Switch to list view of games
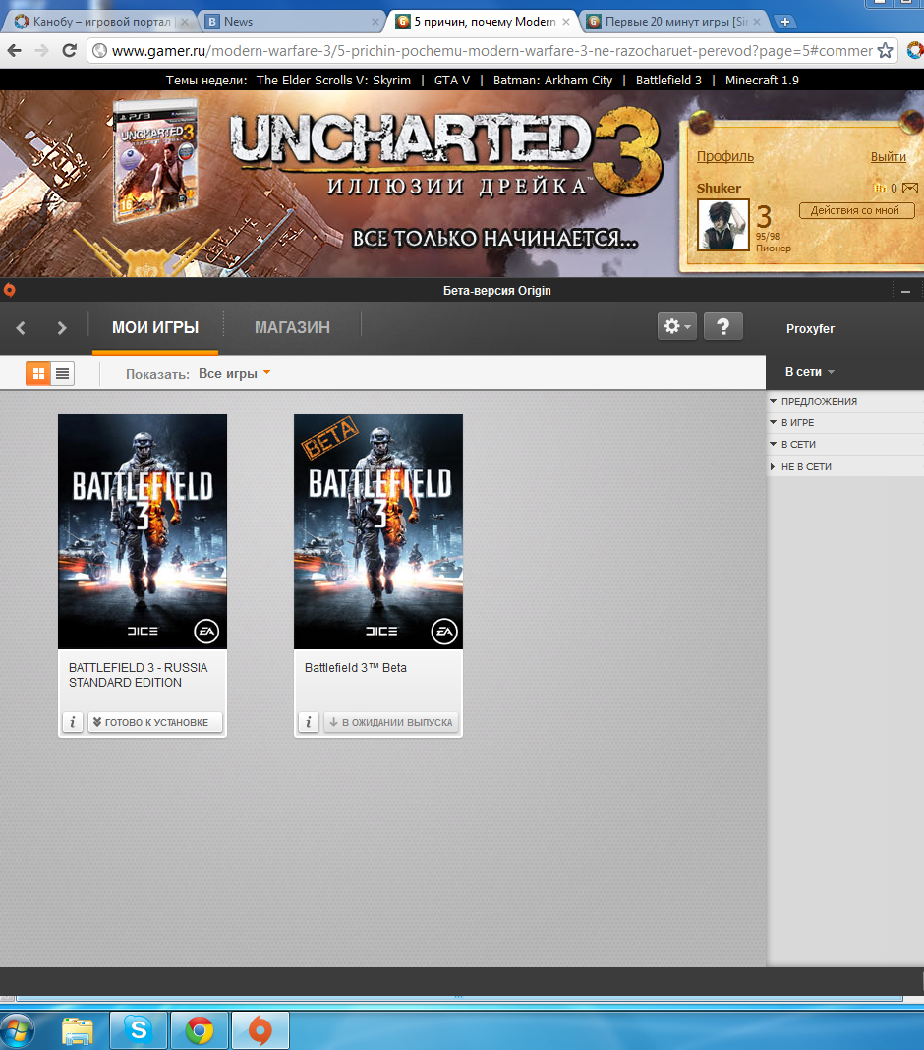 [62, 373]
